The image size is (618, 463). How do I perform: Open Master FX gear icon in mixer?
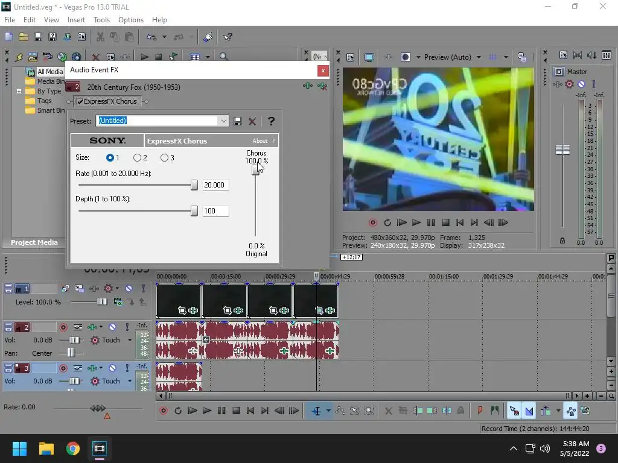tap(569, 84)
